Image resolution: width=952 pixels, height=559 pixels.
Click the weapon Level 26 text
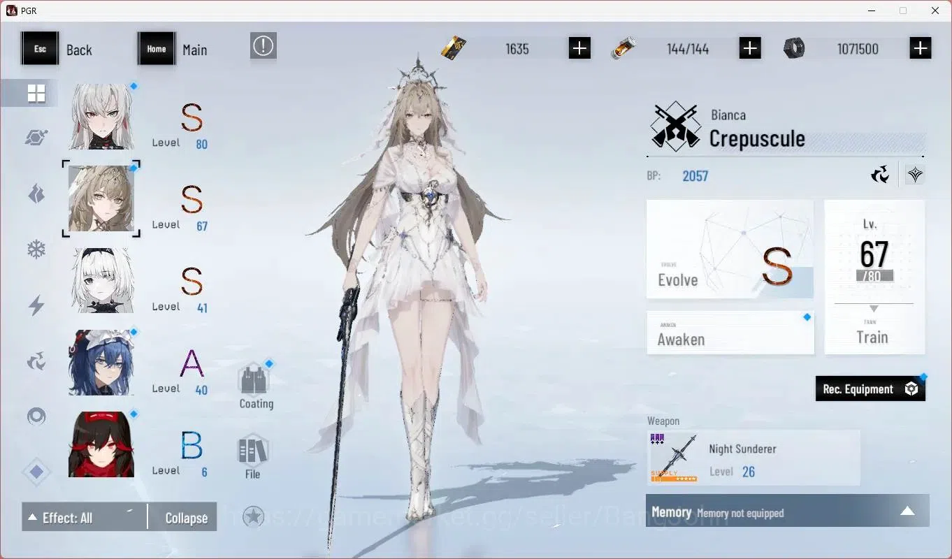tap(732, 472)
